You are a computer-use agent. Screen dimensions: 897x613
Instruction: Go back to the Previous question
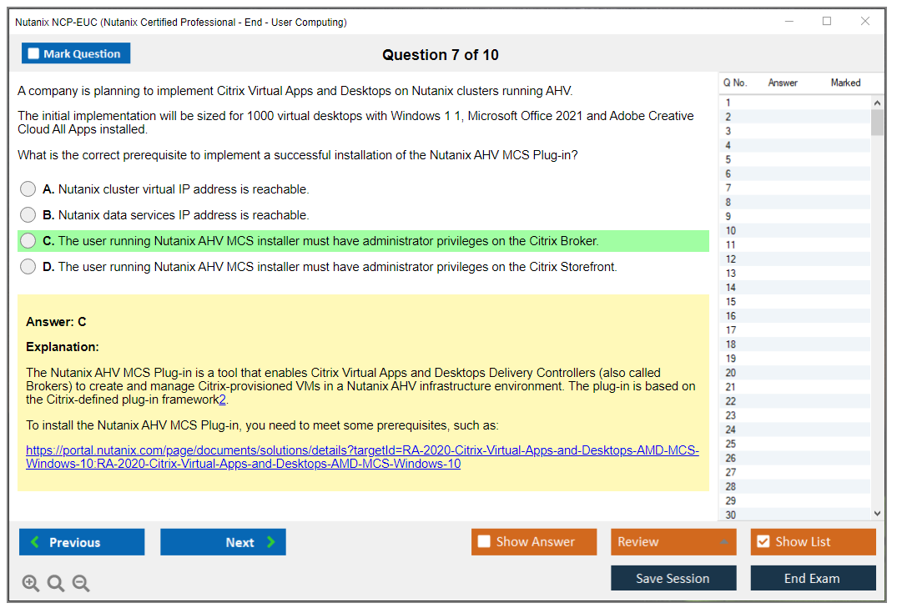point(82,542)
